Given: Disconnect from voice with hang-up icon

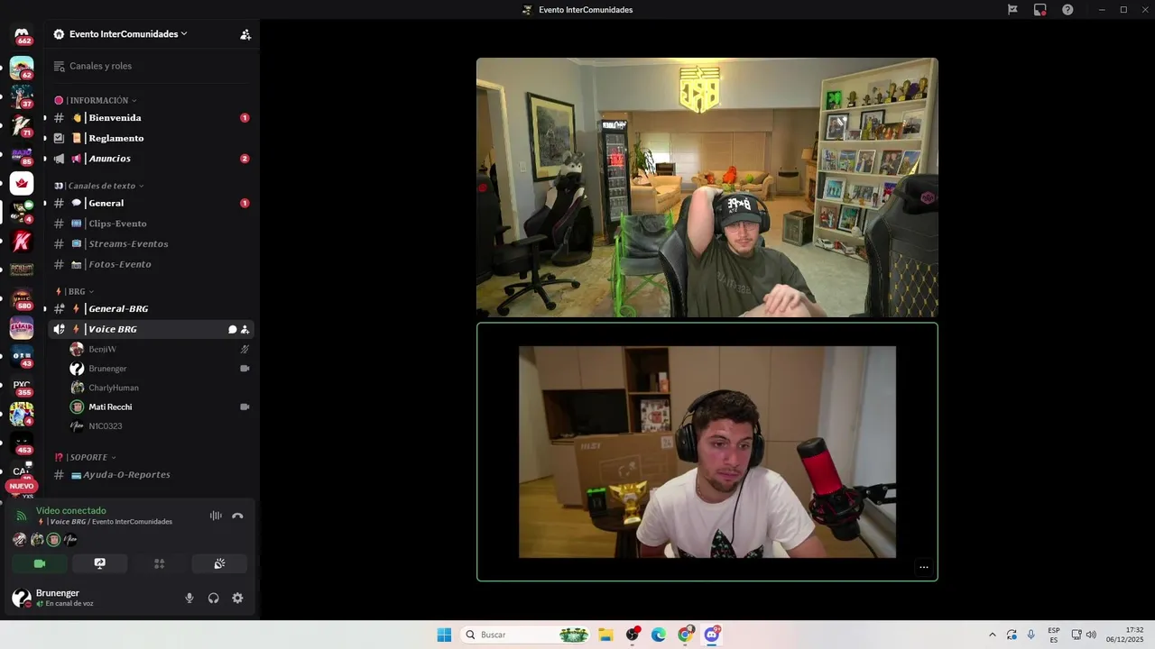Looking at the screenshot, I should pos(237,516).
